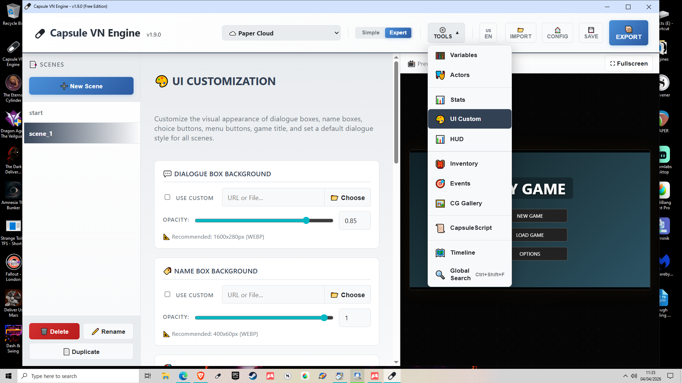This screenshot has width=682, height=383.
Task: Change language with the EN selector
Action: coord(488,33)
